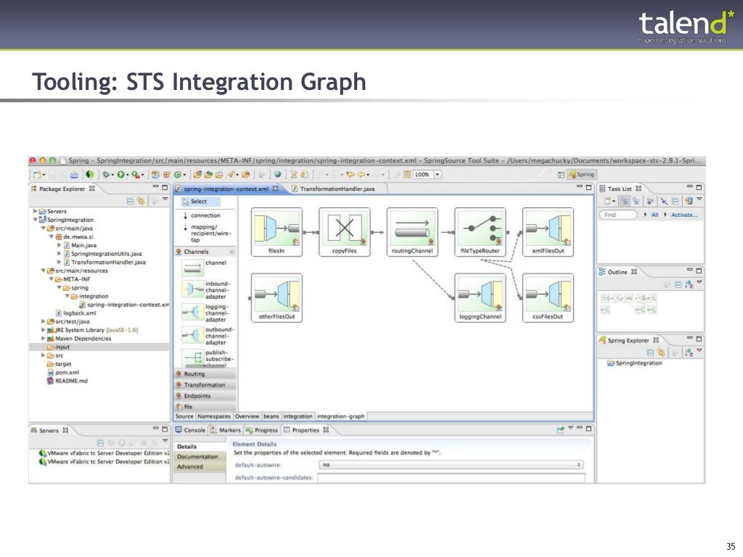Viewport: 743px width, 557px height.
Task: Toggle Link with Editor in Spring Explorer
Action: click(x=661, y=353)
